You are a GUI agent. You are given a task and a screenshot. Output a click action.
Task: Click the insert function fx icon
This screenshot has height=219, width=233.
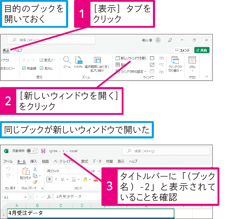49,197
